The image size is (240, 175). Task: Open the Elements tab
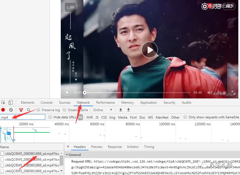pyautogui.click(x=27, y=103)
